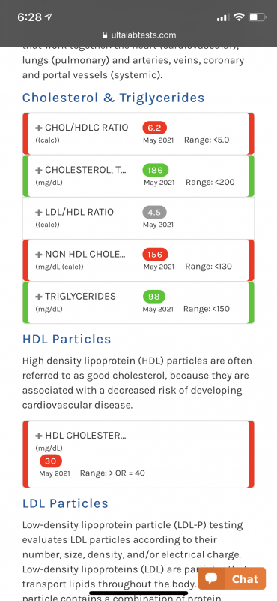
Task: Select the gray 4.5 ratio badge
Action: click(154, 213)
